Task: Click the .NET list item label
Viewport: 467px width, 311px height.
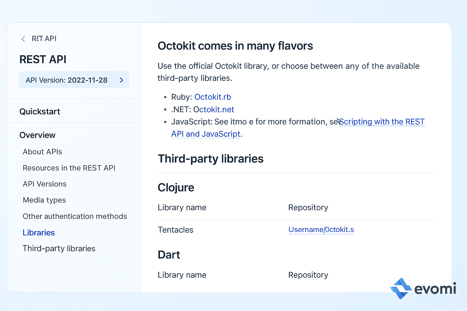Action: pos(181,109)
